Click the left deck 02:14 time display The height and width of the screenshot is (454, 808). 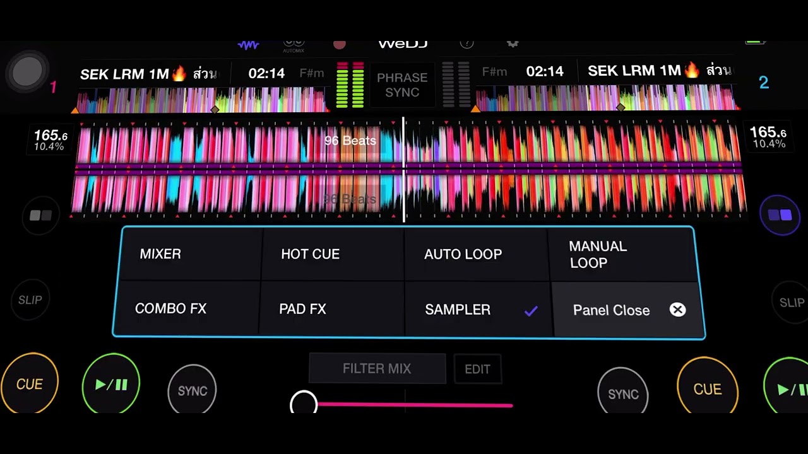pos(266,73)
